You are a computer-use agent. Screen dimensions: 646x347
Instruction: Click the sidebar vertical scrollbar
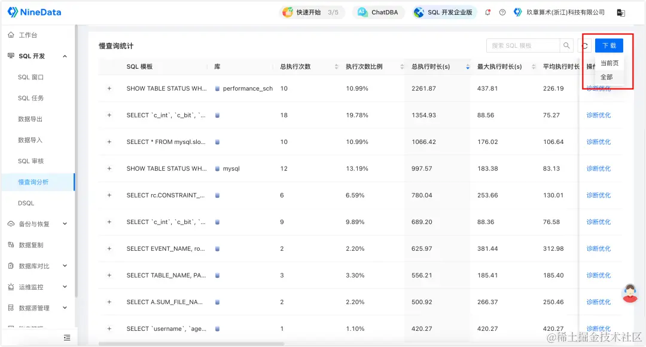76,160
